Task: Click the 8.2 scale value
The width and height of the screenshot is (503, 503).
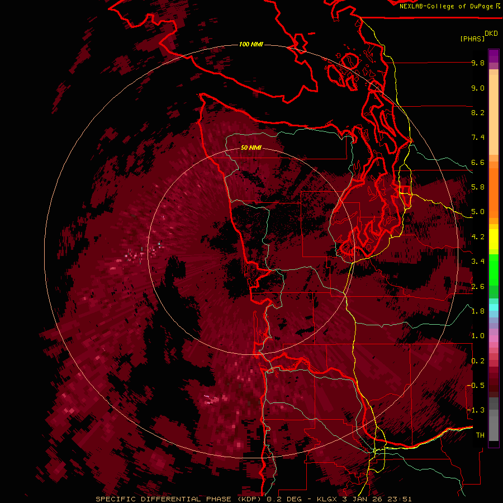Action: coord(478,112)
